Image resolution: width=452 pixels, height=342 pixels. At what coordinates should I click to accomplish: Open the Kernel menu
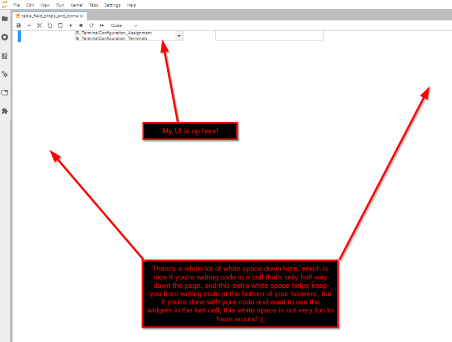point(76,5)
